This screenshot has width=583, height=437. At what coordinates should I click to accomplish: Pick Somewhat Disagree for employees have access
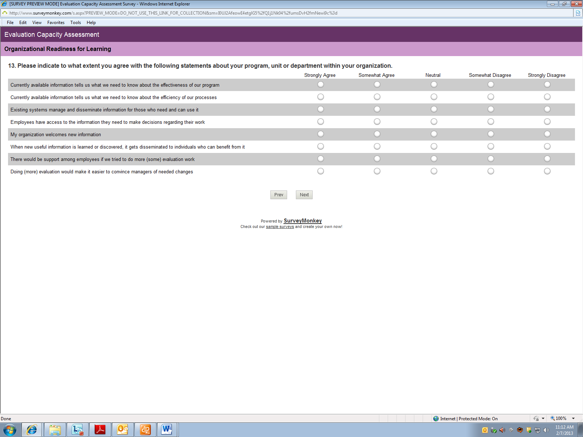click(x=491, y=122)
